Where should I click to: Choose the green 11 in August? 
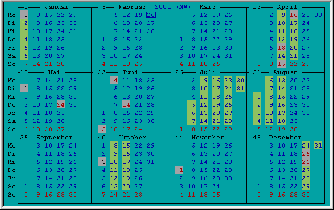click(269, 121)
